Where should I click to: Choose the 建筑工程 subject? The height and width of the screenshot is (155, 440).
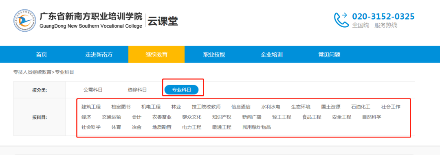tap(91, 107)
